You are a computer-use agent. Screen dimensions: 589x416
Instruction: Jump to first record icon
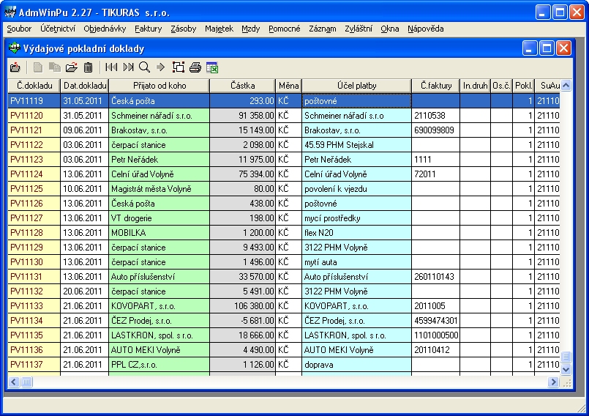pyautogui.click(x=110, y=67)
